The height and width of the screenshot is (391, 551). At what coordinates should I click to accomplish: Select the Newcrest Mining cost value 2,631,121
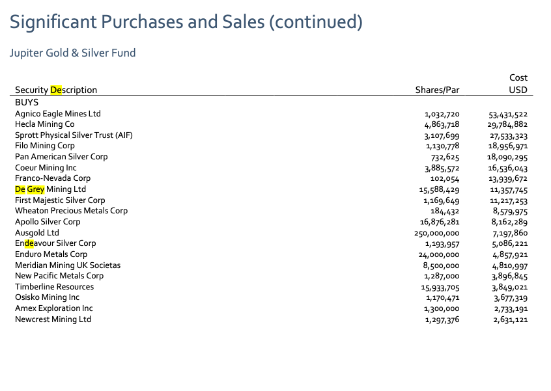click(511, 319)
